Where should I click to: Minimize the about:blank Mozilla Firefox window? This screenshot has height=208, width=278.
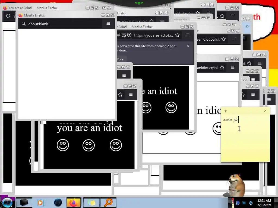click(x=103, y=15)
